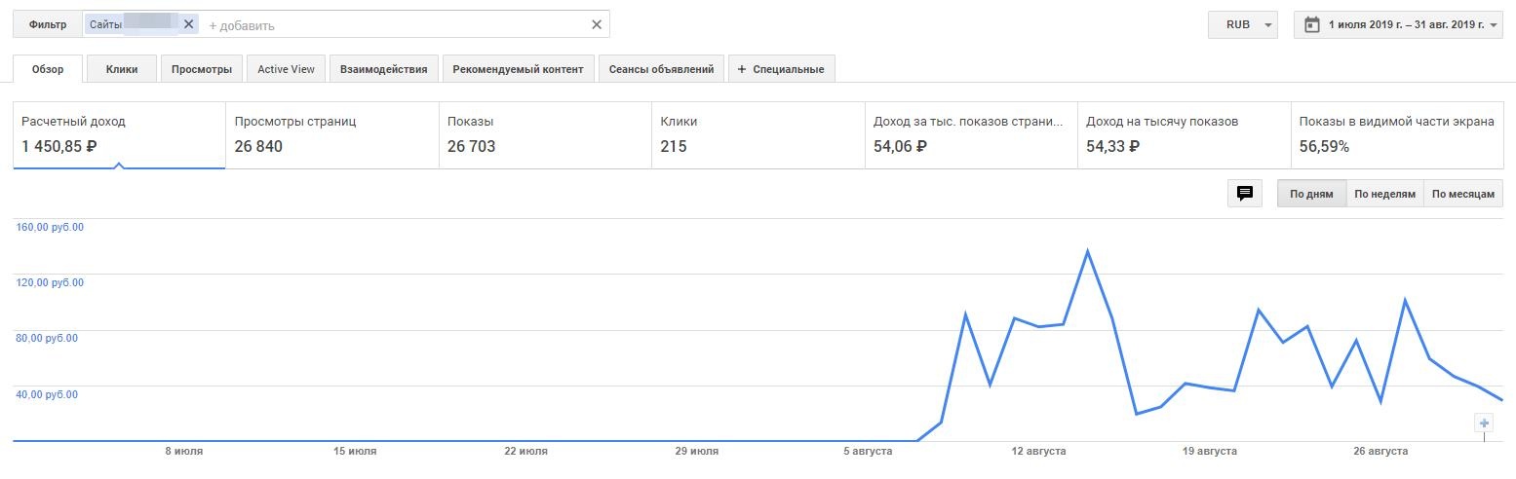The width and height of the screenshot is (1516, 479).
Task: Open the chart annotations comment icon
Action: click(1245, 194)
